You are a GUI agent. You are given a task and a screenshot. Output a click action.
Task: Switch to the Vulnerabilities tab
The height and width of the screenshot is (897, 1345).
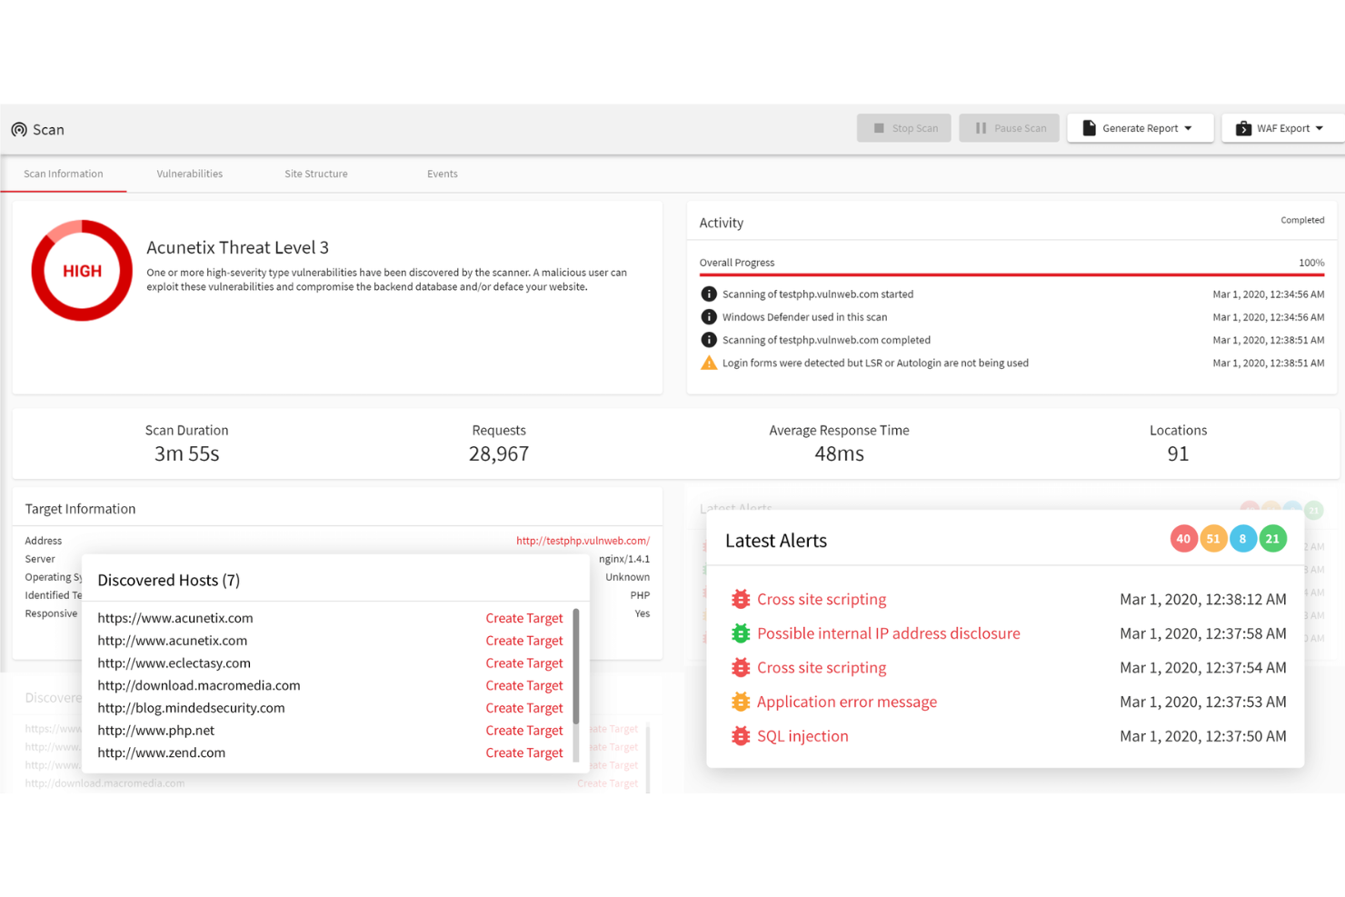[189, 174]
